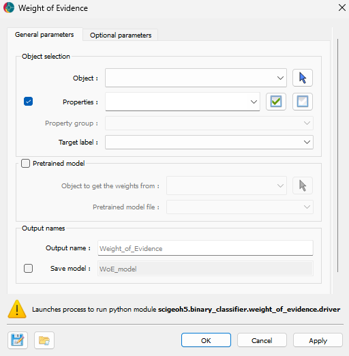Open the Target label dropdown
The width and height of the screenshot is (349, 356).
209,143
